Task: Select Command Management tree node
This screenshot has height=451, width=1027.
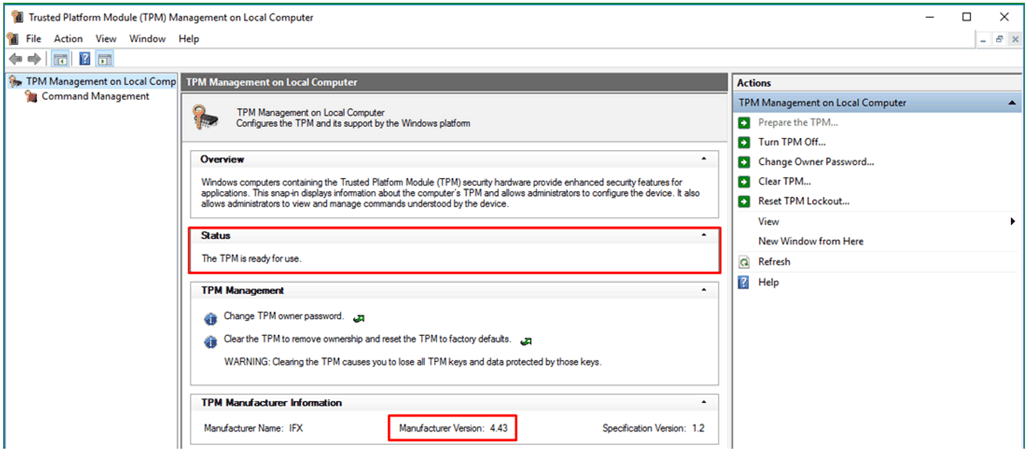Action: click(x=95, y=96)
